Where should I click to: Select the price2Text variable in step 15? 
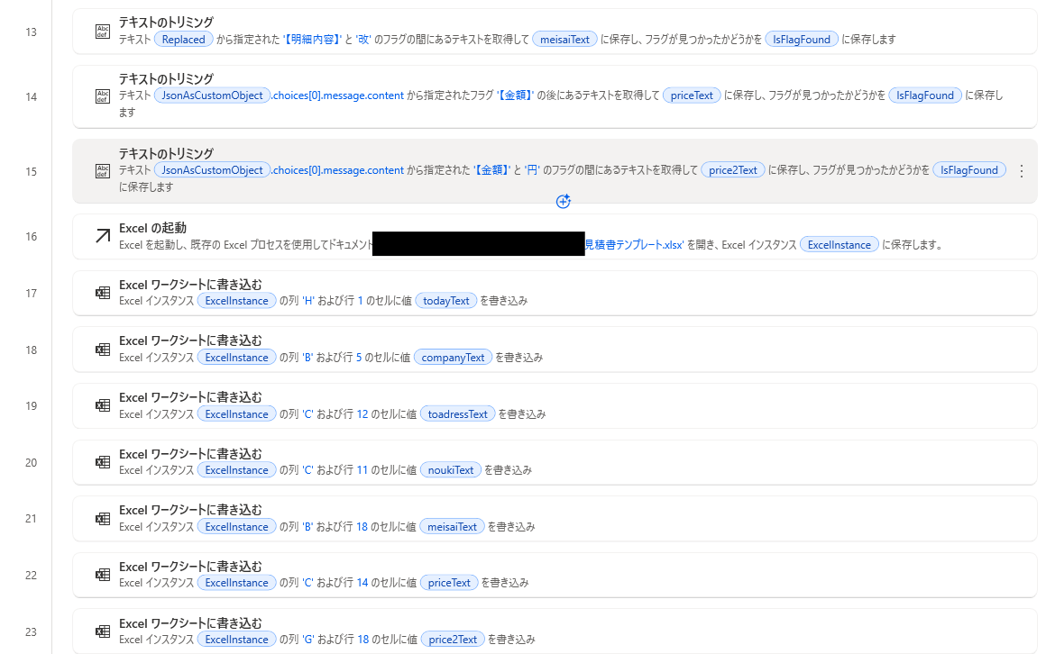click(732, 170)
